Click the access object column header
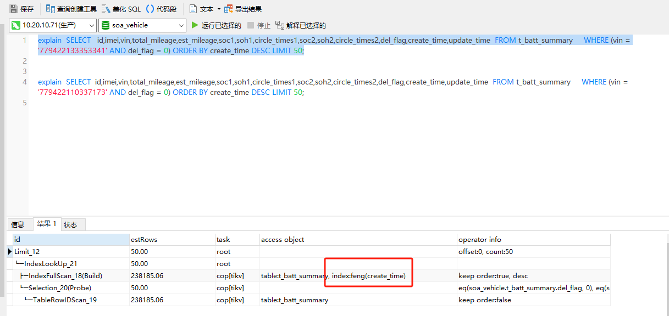 tap(358, 239)
